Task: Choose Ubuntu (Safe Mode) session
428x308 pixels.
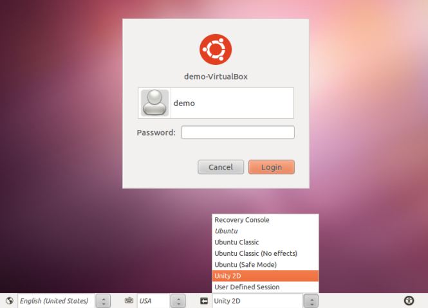Action: (x=265, y=265)
